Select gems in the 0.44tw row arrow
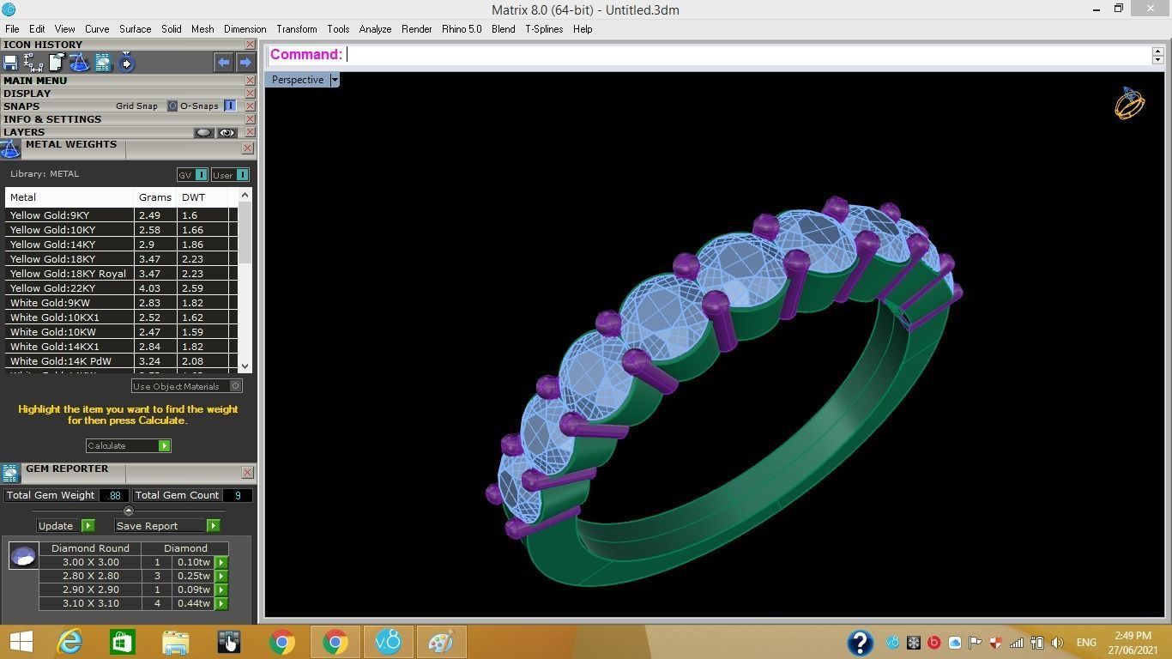 click(x=221, y=603)
